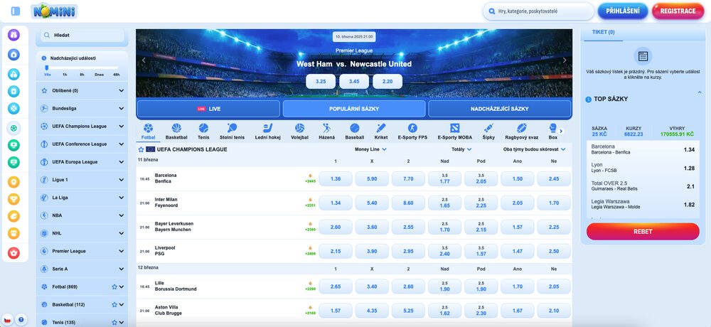Toggle the sidebar menu icon beside Nomini logo

16,11
